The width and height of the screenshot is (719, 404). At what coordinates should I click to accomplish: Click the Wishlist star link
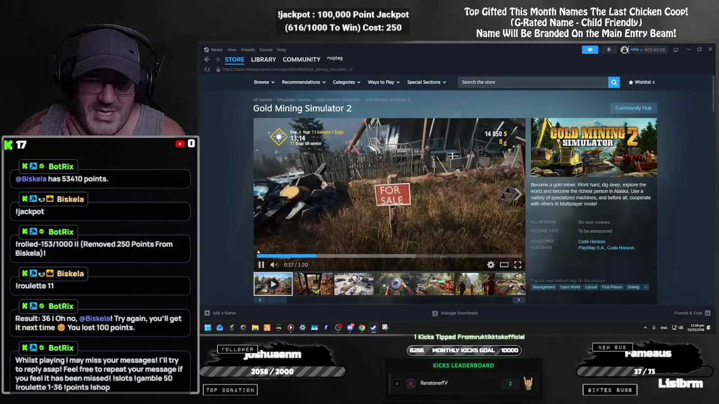pyautogui.click(x=641, y=82)
